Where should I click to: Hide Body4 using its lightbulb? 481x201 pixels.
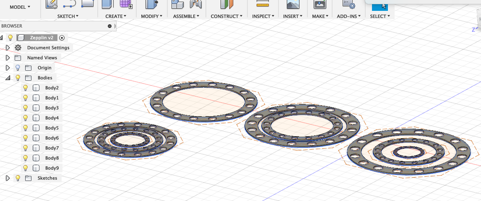click(x=26, y=117)
